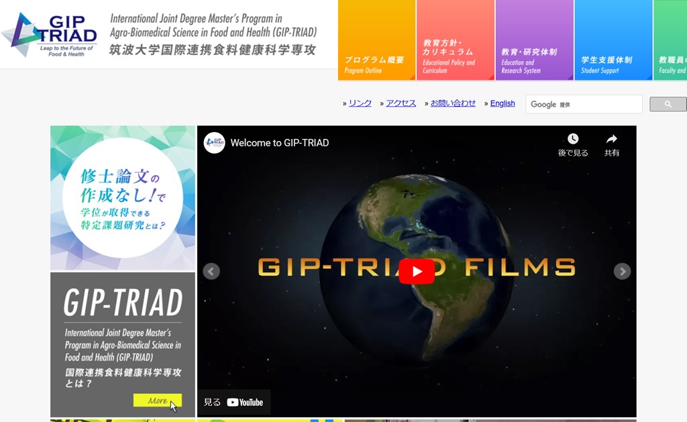
Task: Click the gray GIP-TRIAD 国際連携食料健康科学専攻とは banner
Action: point(123,344)
